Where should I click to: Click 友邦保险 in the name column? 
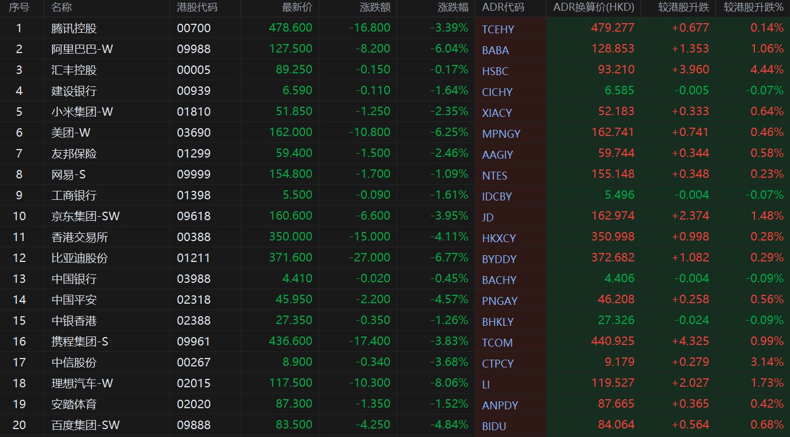click(x=74, y=154)
